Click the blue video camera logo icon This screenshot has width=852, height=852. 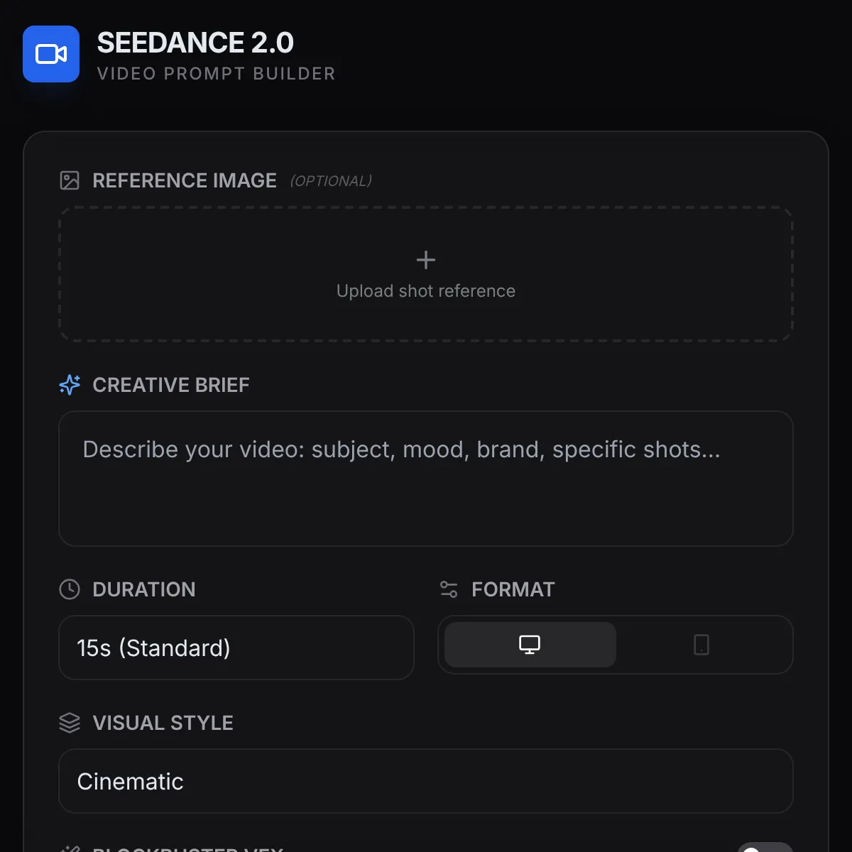[x=51, y=54]
